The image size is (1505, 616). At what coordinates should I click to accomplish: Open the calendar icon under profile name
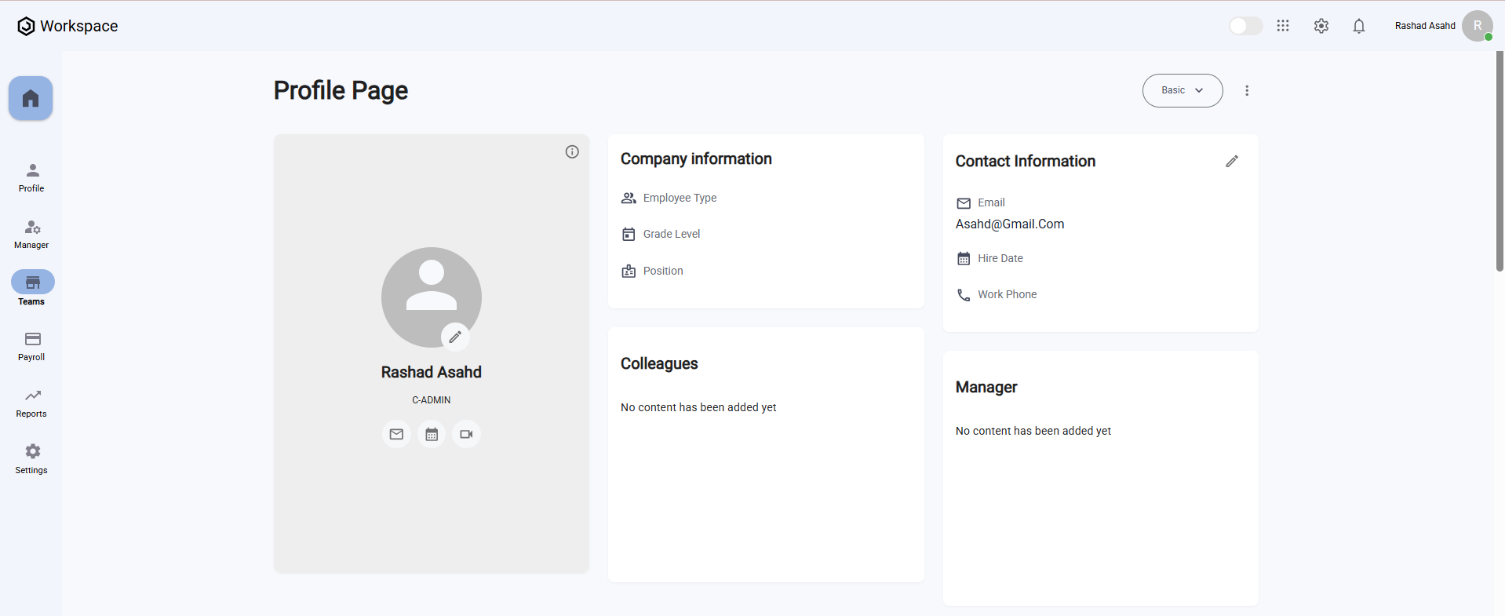click(432, 434)
